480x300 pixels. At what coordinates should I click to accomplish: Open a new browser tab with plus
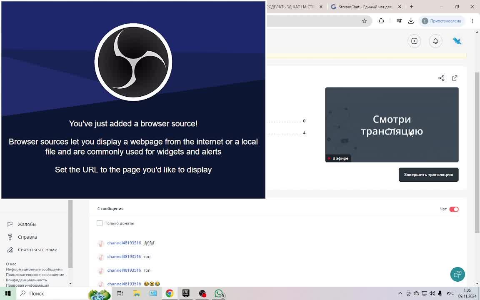pos(411,7)
